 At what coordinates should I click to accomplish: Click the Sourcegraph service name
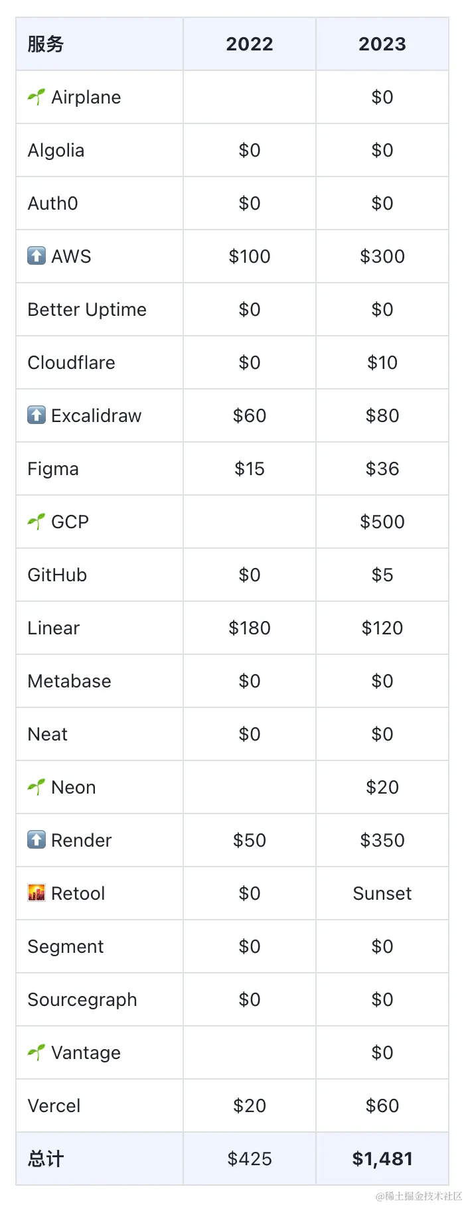click(82, 999)
